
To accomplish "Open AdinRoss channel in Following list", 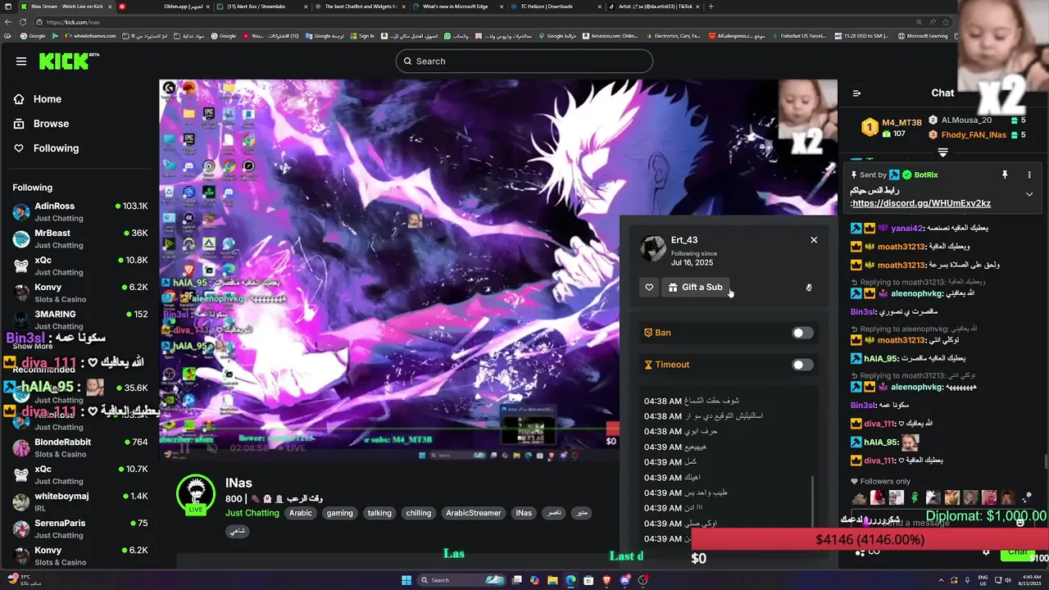I will (79, 211).
